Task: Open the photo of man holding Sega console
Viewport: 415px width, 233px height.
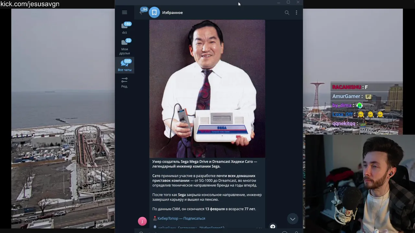Action: (x=207, y=89)
